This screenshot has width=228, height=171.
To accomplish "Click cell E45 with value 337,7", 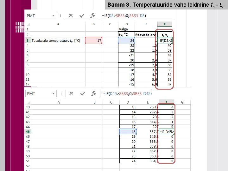I will 148,132.
